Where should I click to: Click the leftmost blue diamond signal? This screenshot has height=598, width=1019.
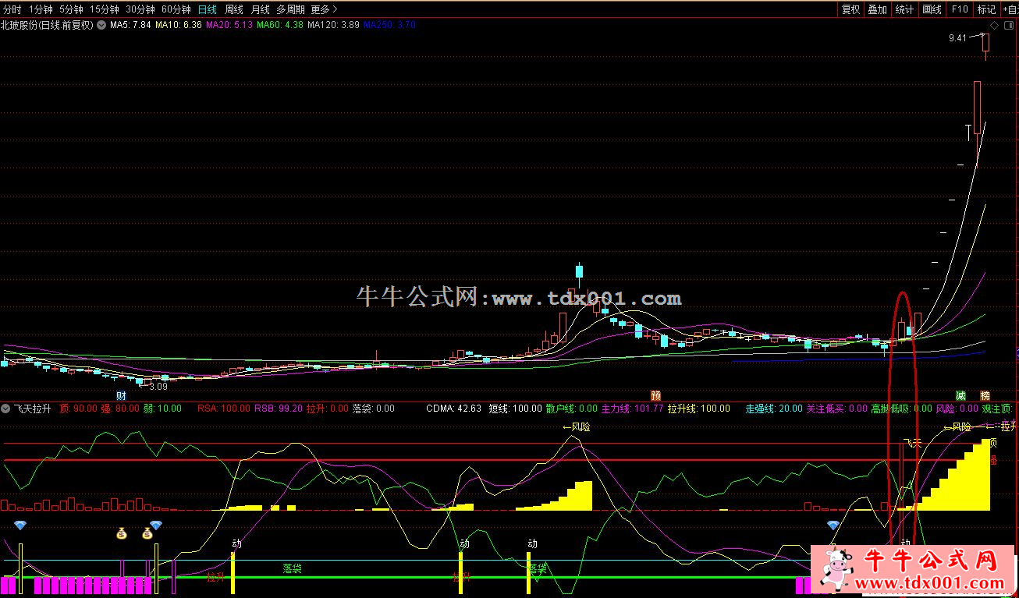coord(20,525)
